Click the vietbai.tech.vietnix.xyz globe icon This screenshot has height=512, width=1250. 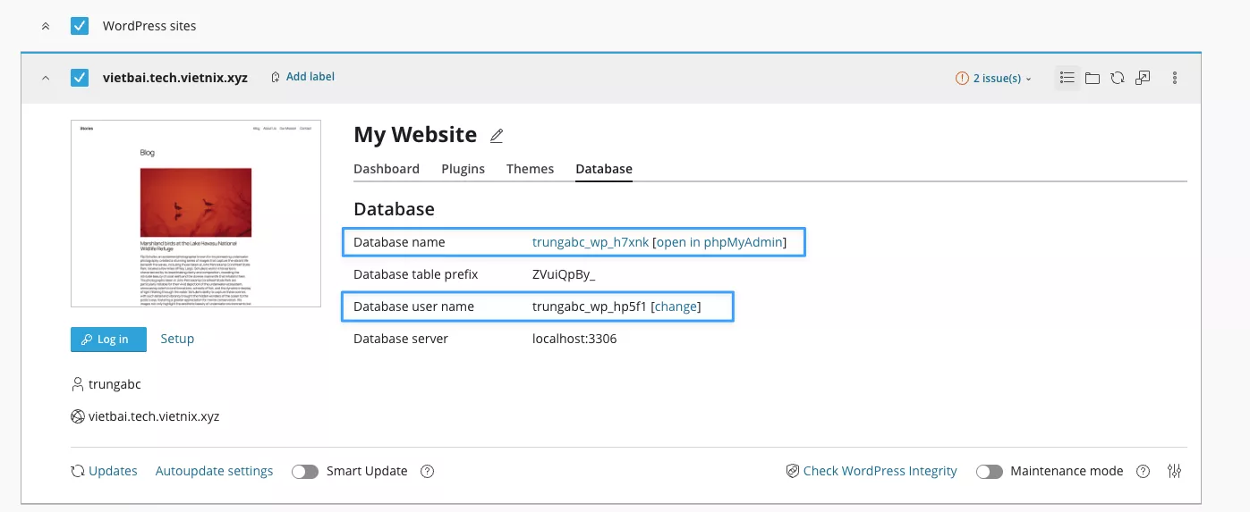tap(77, 416)
